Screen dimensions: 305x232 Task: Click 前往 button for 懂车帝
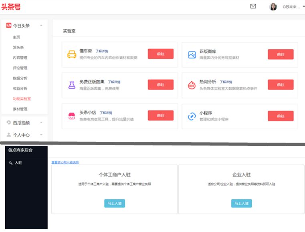(x=161, y=54)
